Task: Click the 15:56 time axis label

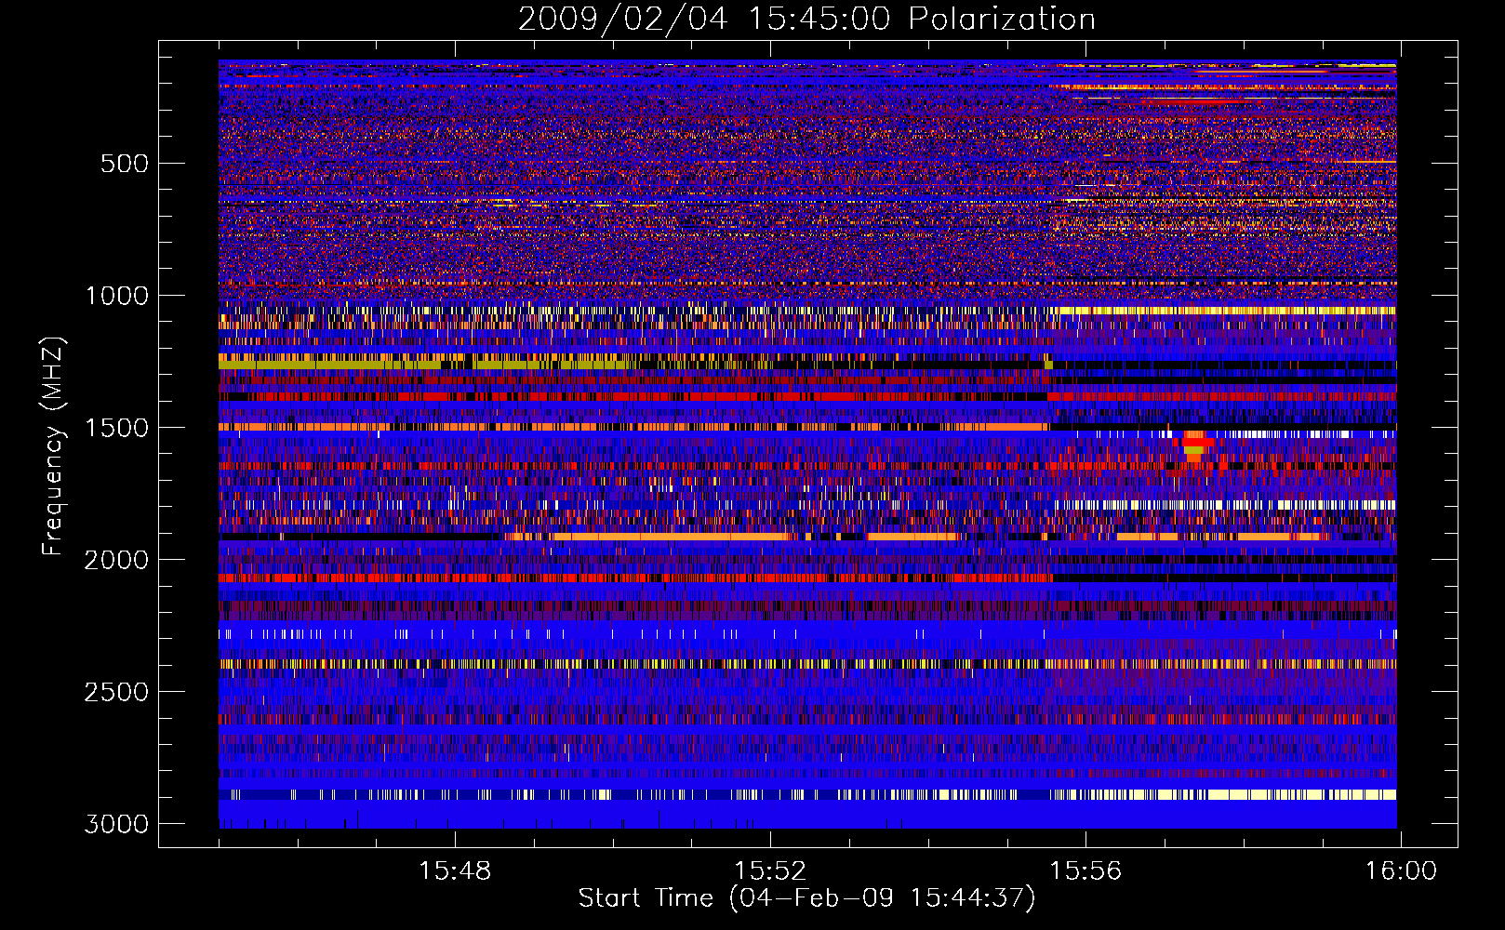Action: [1085, 871]
